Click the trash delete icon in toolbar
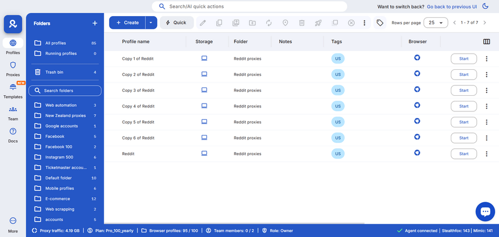499x237 pixels. coord(302,23)
